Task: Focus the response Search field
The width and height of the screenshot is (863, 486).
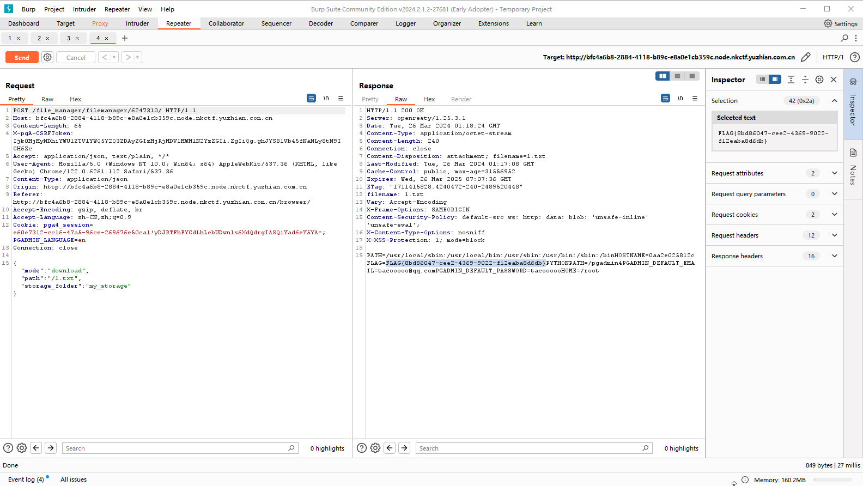Action: pos(533,448)
